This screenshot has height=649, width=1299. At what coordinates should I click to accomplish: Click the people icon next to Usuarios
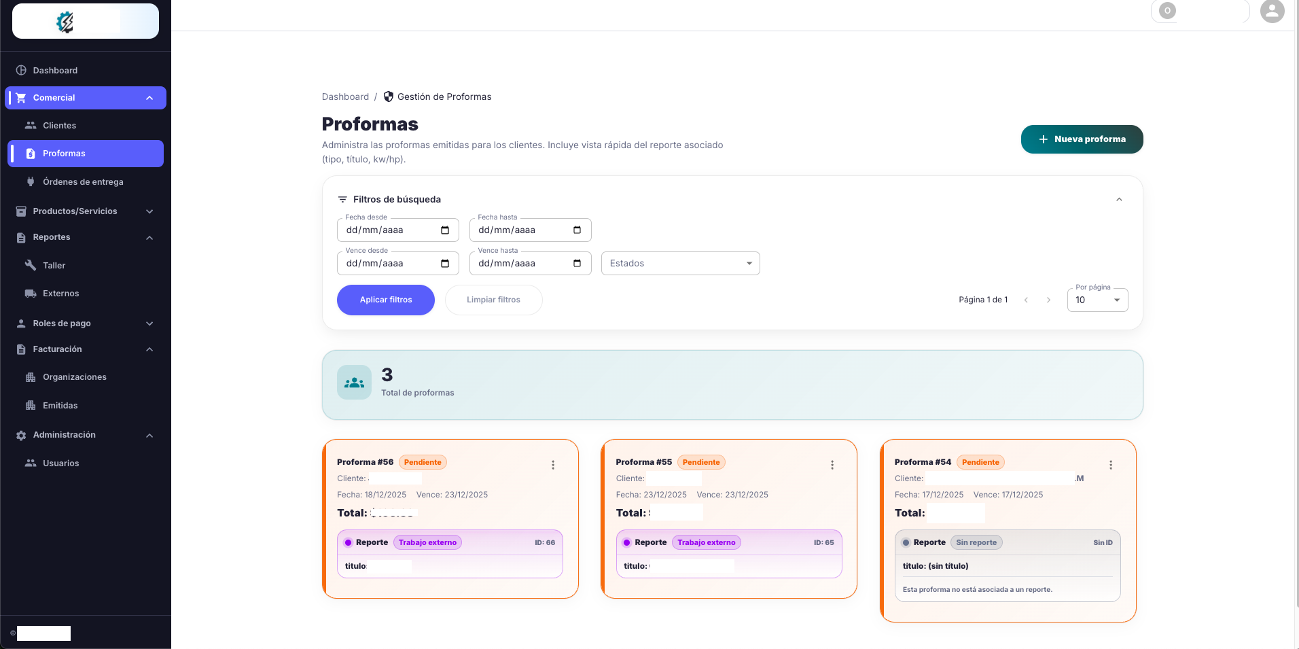31,463
